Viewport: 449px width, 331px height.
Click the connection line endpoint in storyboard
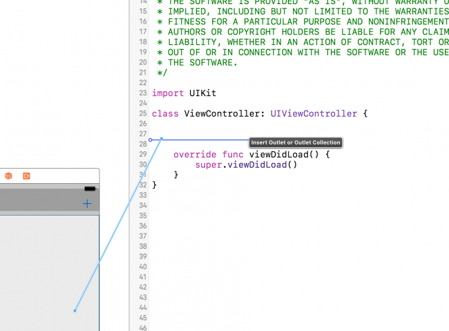75,310
